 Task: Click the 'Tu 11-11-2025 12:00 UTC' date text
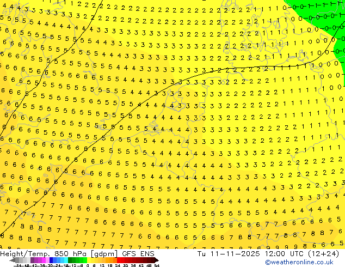tap(251, 254)
